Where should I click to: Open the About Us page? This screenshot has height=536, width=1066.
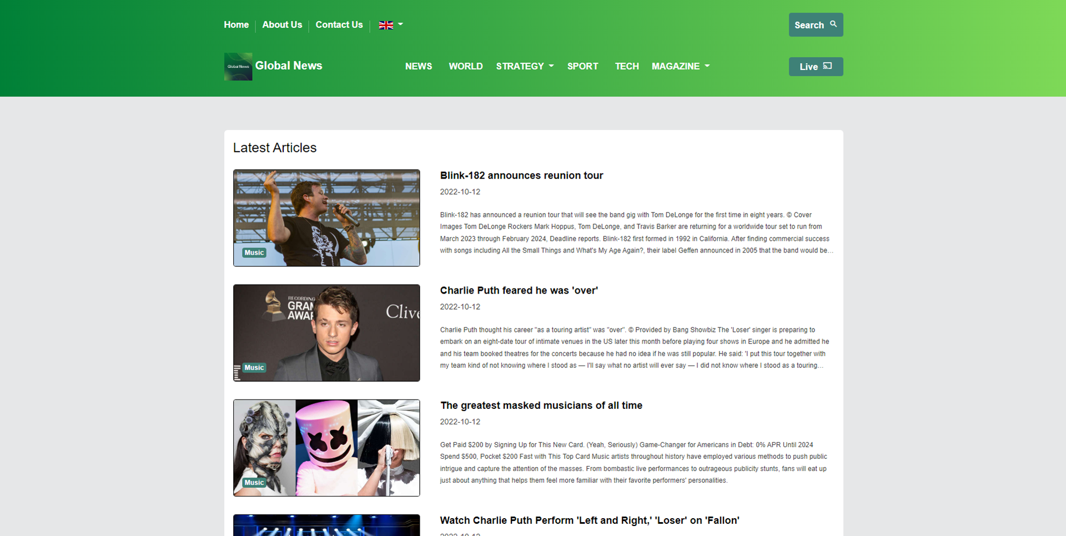coord(282,24)
